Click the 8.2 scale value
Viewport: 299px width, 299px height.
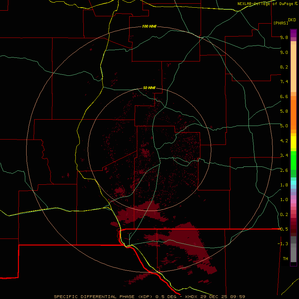coord(284,67)
